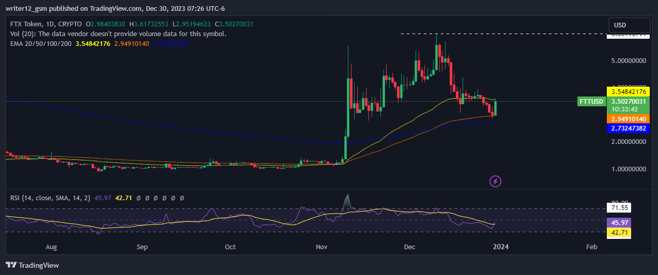Click the Vol (20) indicator legend
Screen dimensions: 658x275
pos(118,34)
